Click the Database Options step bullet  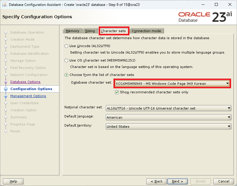pos(6,82)
